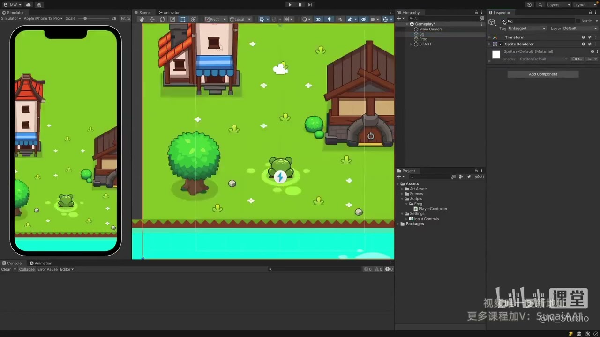This screenshot has width=600, height=337.
Task: Select Main Camera in Hierarchy
Action: (x=431, y=29)
